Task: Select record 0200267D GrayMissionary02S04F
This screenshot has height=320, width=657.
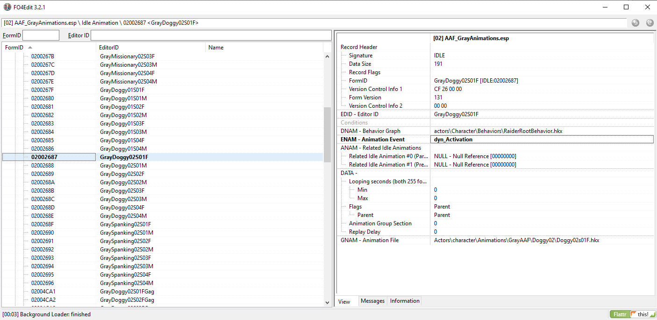Action: (163, 73)
